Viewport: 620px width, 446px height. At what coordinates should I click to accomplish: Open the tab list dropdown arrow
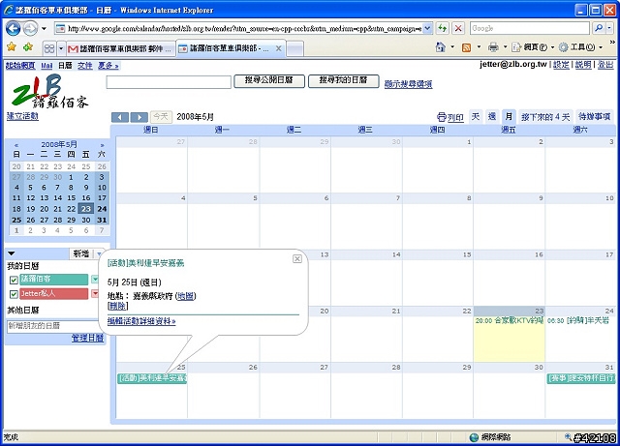61,48
